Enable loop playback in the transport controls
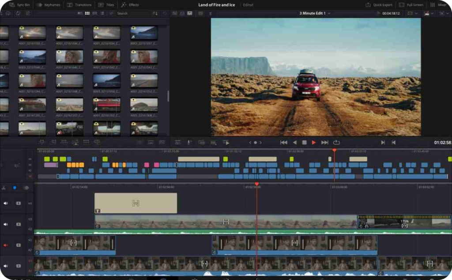This screenshot has width=452, height=280. (x=336, y=142)
